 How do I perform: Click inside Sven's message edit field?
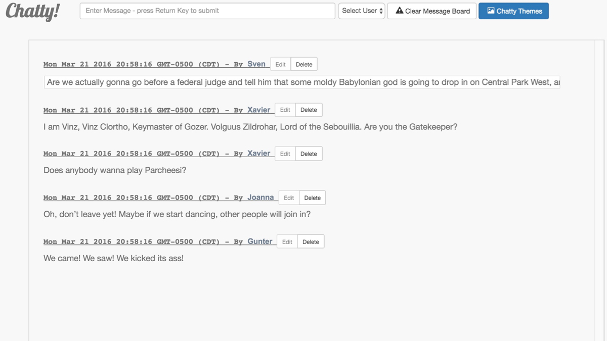point(302,82)
